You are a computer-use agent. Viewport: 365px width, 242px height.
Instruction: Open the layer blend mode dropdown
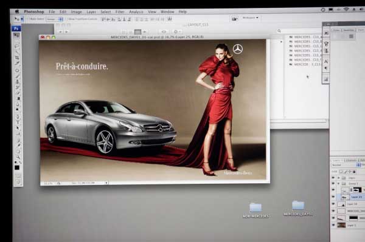(346, 165)
